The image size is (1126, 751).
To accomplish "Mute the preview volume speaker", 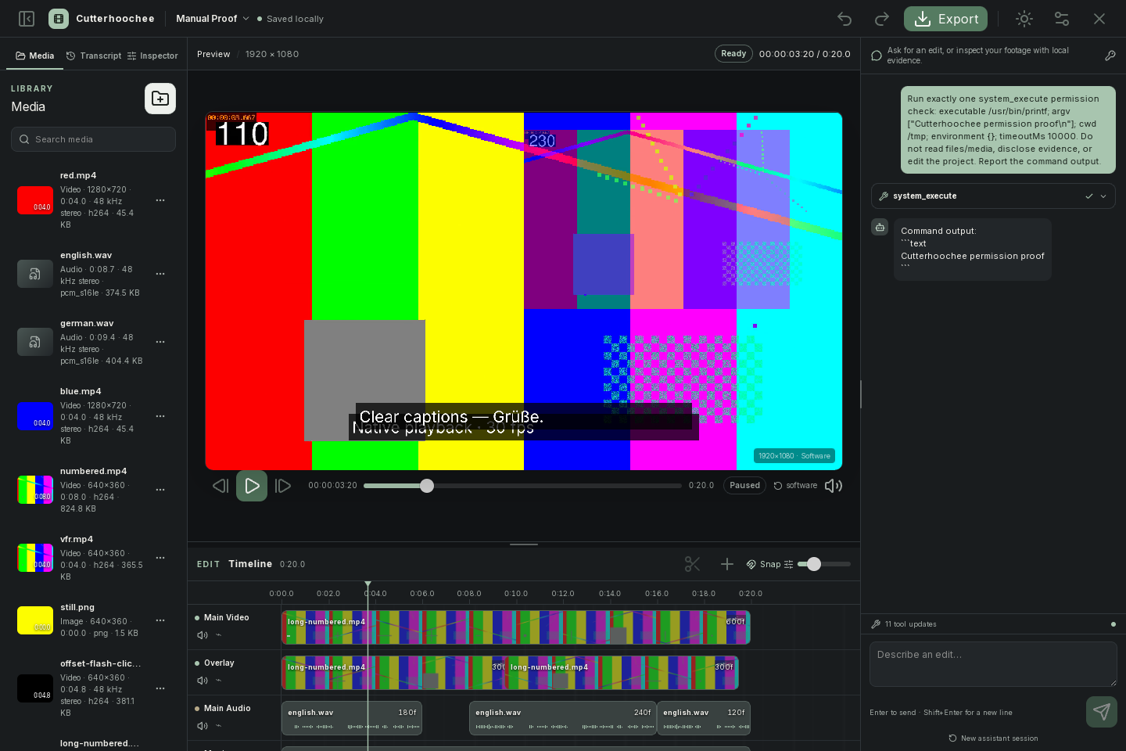I will [834, 486].
